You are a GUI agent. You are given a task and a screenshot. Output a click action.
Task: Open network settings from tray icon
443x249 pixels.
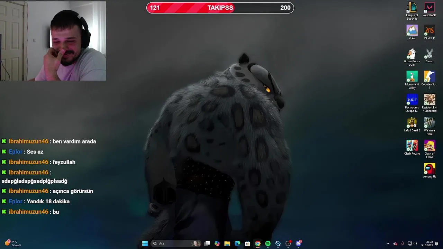(x=410, y=243)
